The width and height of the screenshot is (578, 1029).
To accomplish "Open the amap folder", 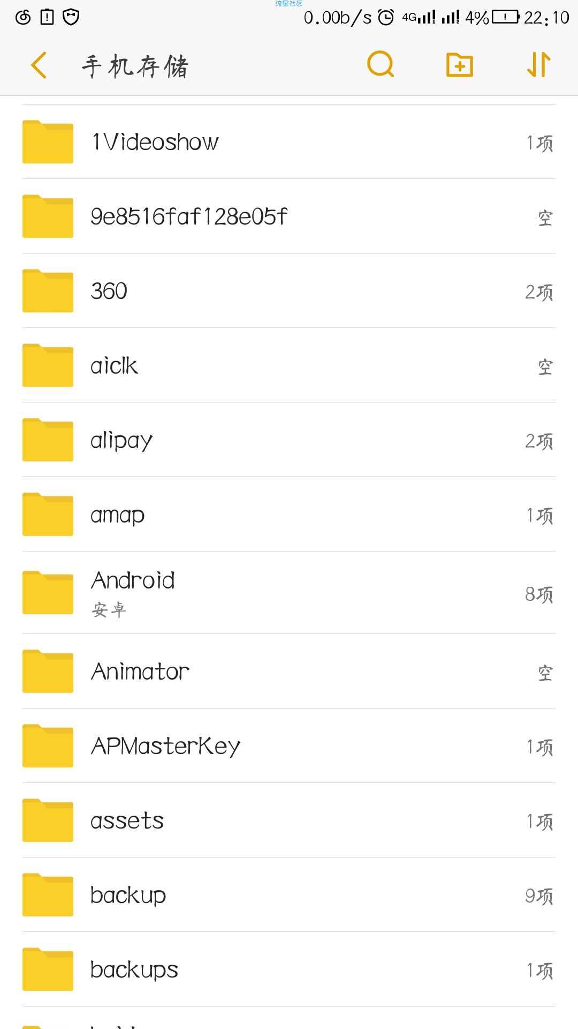I will [289, 514].
